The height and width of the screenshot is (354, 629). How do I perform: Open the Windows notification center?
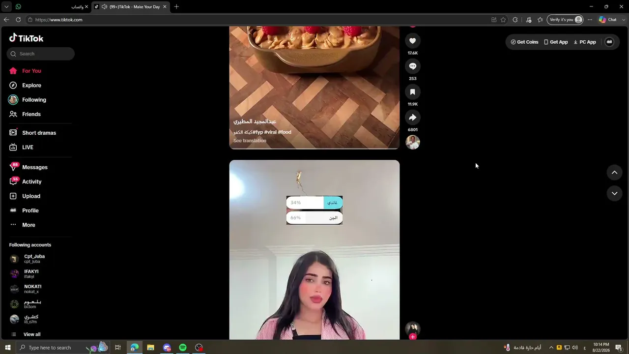[x=619, y=348]
